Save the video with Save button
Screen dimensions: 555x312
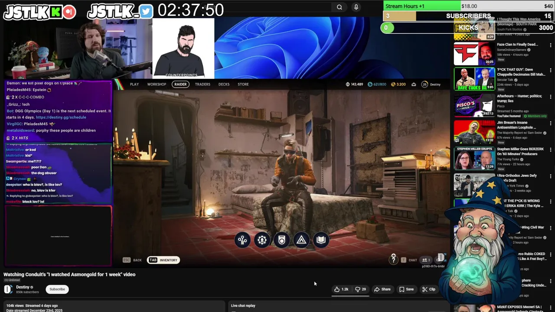point(407,289)
